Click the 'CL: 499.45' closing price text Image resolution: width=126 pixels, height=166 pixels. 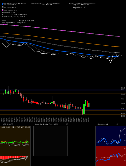[x=47, y=5]
